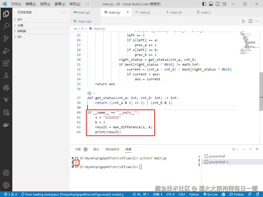This screenshot has width=263, height=197.
Task: Open the 选择(S) menu
Action: pos(45,4)
